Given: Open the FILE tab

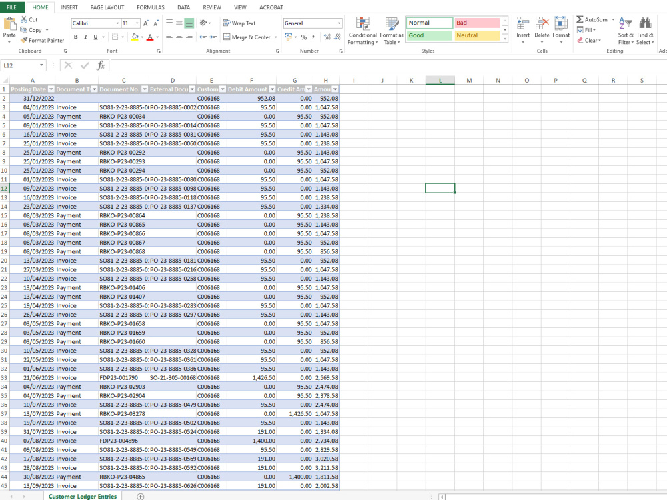Looking at the screenshot, I should [12, 7].
